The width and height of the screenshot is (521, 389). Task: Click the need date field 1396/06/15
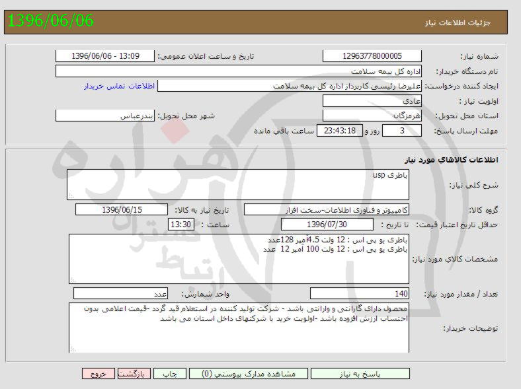(x=122, y=210)
